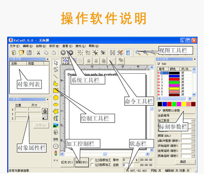
Task: Click the pen list scroll up arrow
Action: tap(194, 69)
